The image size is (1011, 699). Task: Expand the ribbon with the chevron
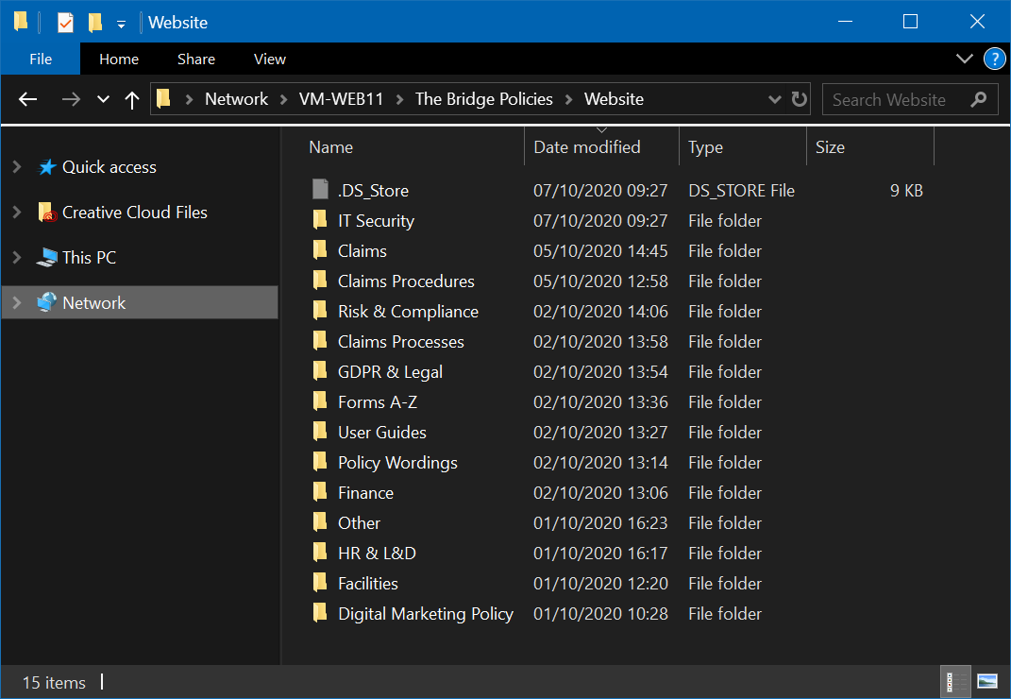tap(964, 59)
